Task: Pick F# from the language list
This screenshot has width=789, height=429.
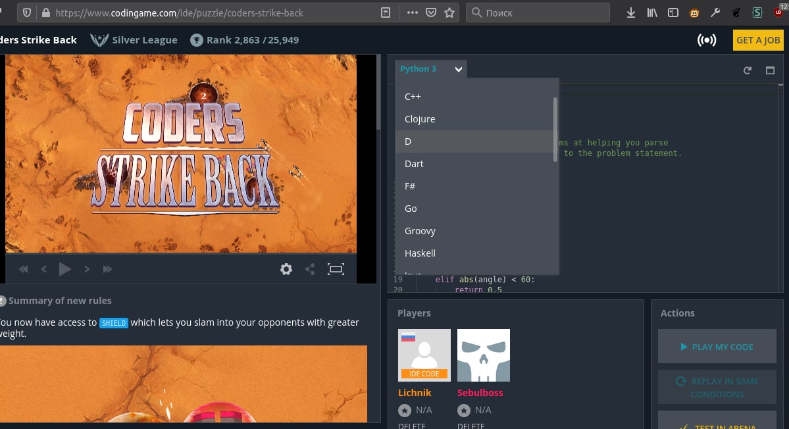Action: pyautogui.click(x=474, y=186)
